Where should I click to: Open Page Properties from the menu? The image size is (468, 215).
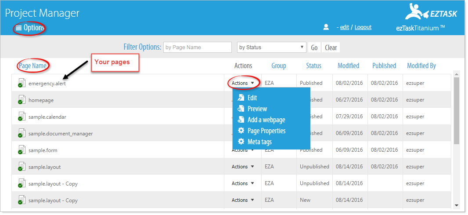click(x=266, y=131)
